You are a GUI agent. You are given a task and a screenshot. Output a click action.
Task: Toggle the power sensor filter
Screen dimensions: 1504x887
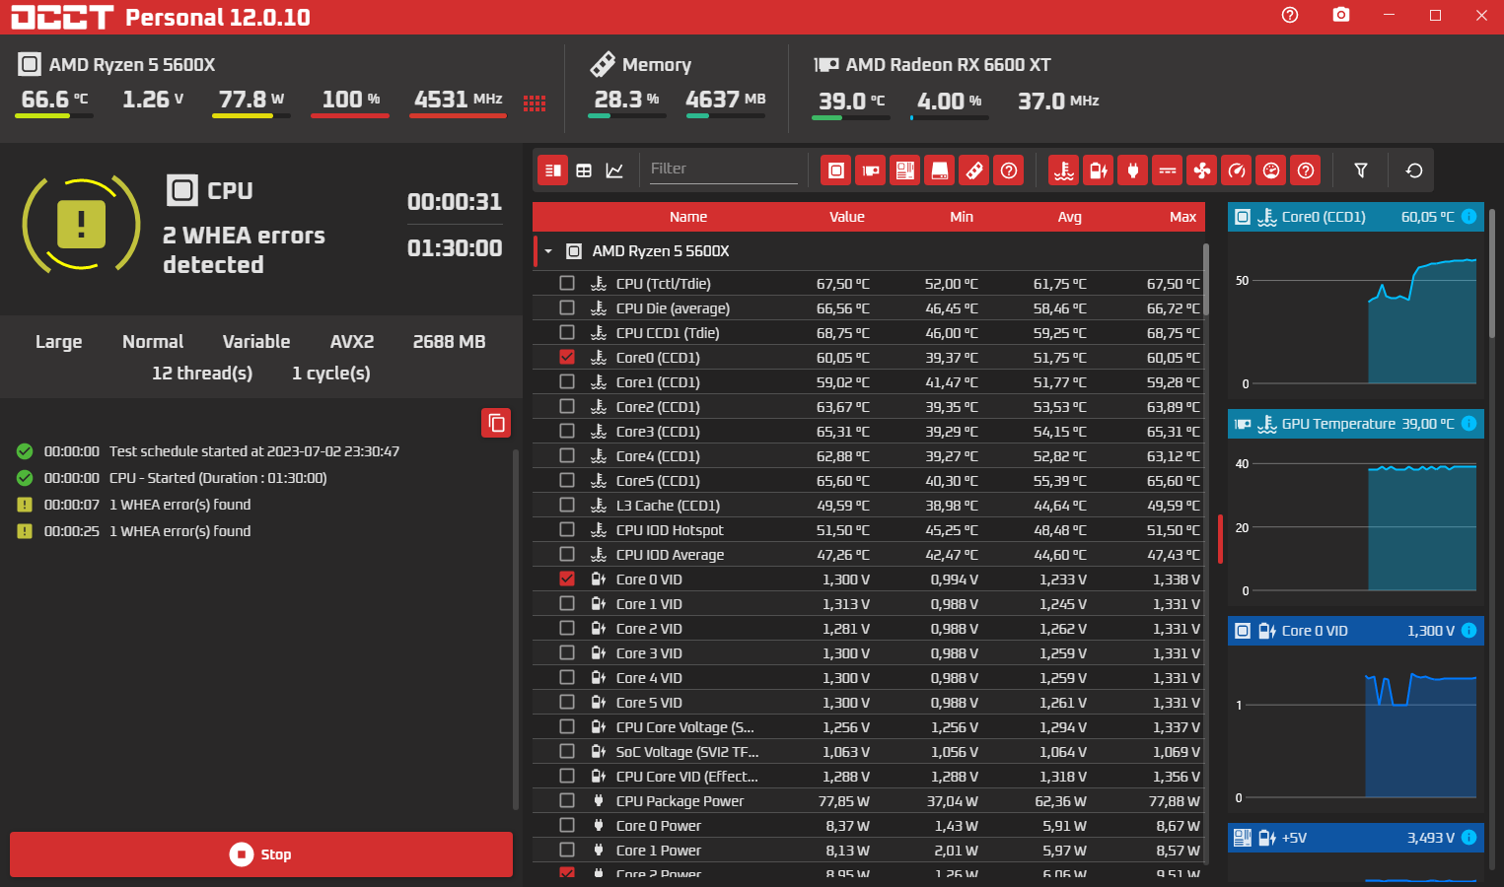click(x=1133, y=171)
